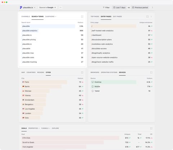The width and height of the screenshot is (173, 150).
Task: Filter by Paris city row
Action: [52, 82]
